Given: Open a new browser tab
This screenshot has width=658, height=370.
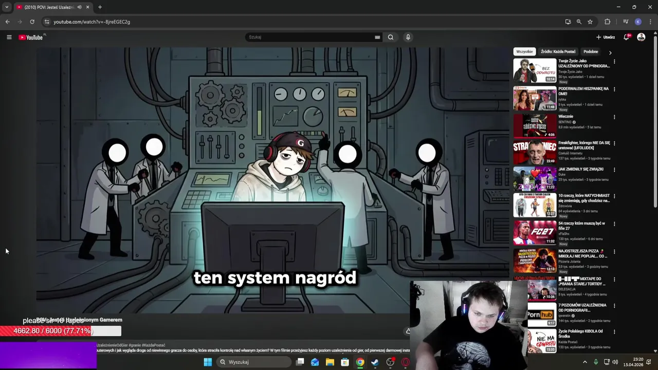Looking at the screenshot, I should click(100, 7).
